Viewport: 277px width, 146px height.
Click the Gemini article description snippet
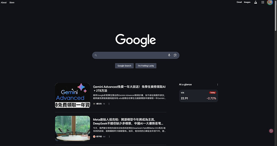click(x=129, y=97)
